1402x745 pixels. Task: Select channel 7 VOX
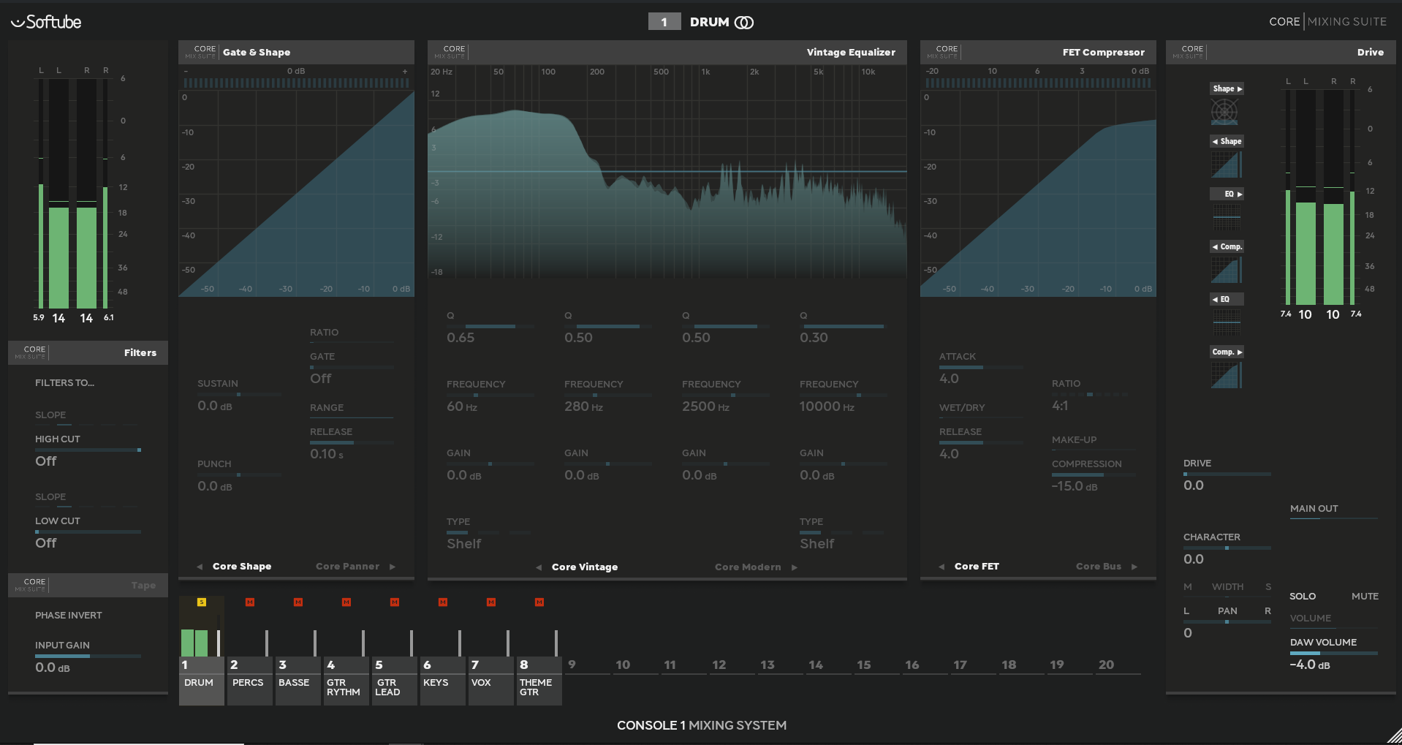(x=490, y=681)
